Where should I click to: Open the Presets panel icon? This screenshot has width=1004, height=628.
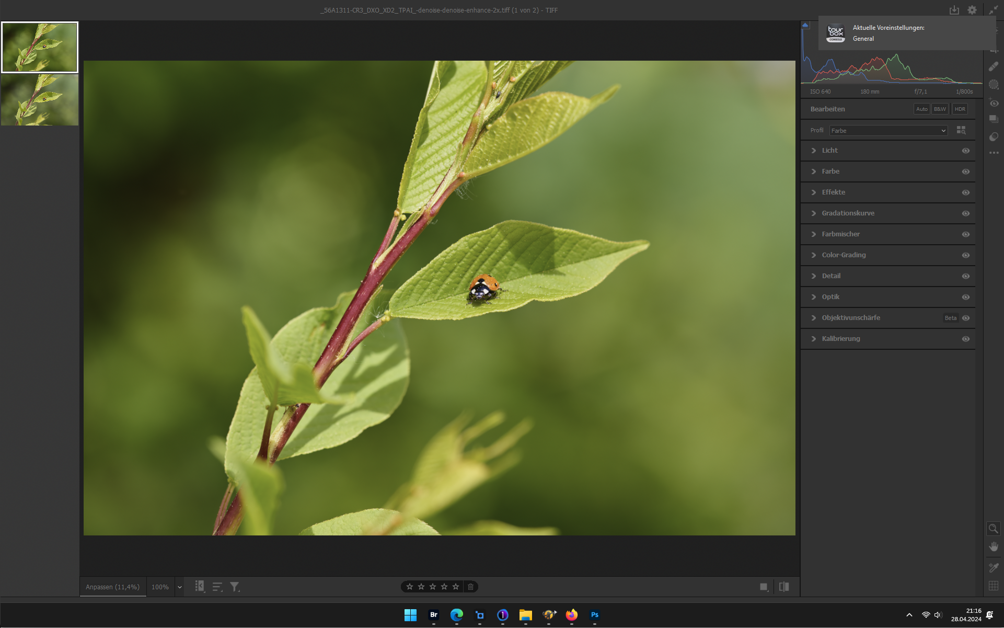(x=994, y=136)
